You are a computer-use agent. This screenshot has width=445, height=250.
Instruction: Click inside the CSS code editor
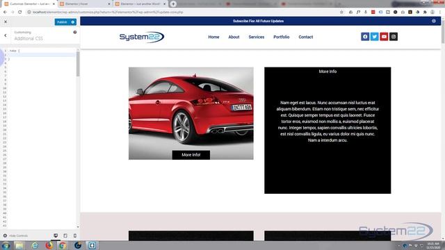click(x=41, y=137)
